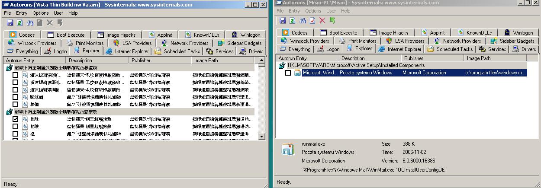Click the large winmail.exe icon in details pane

288,149
